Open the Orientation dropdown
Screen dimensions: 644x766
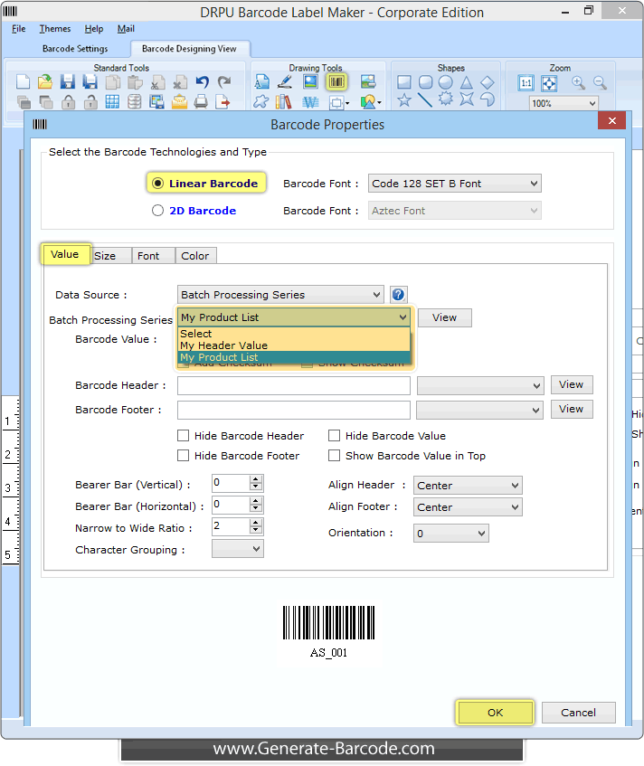451,534
